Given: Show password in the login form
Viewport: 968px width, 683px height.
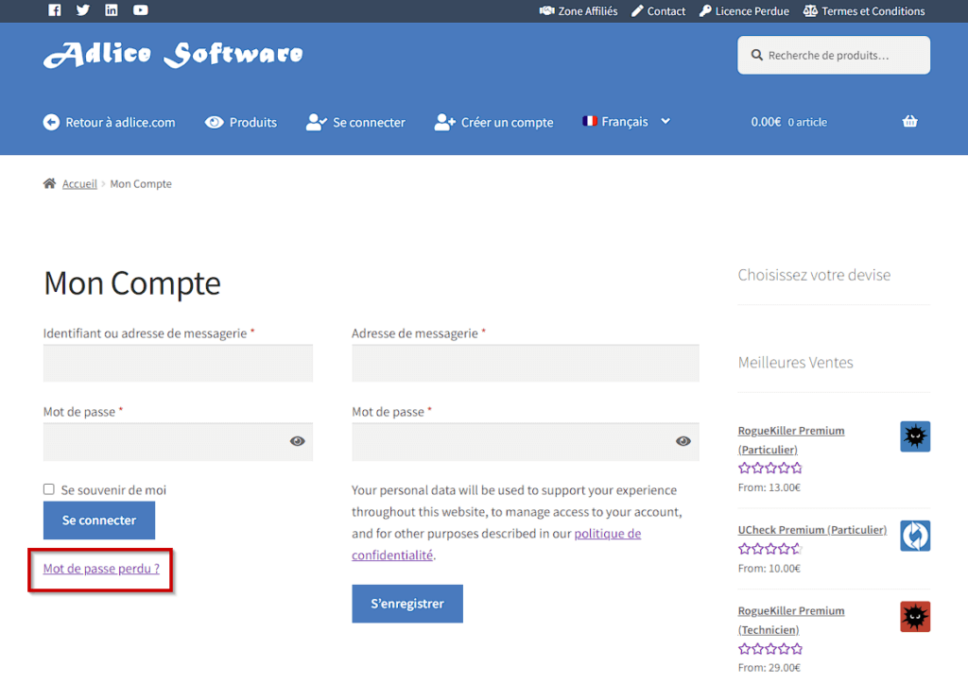Looking at the screenshot, I should (x=297, y=441).
